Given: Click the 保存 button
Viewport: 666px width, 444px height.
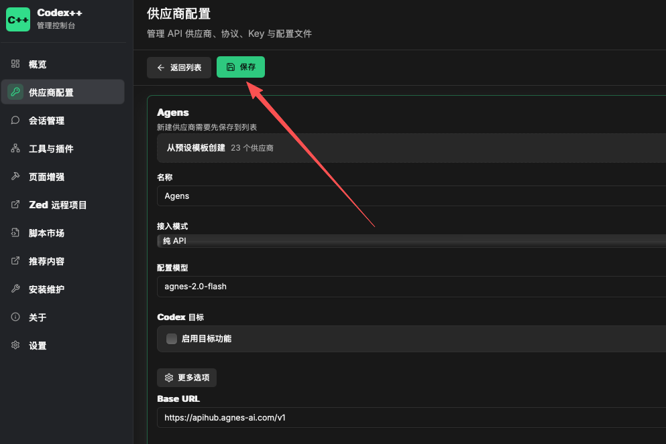Looking at the screenshot, I should coord(241,67).
